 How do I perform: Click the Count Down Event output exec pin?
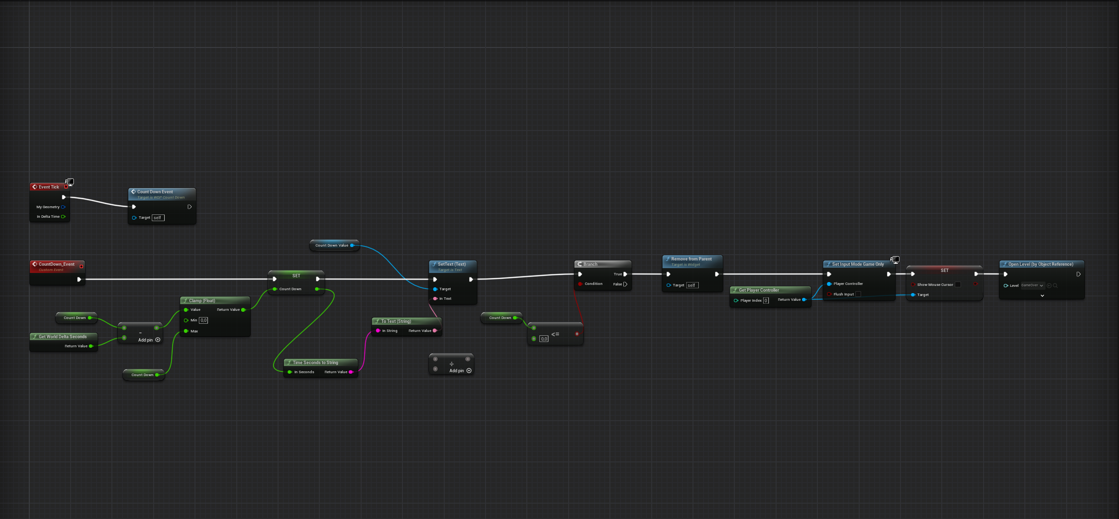click(190, 207)
